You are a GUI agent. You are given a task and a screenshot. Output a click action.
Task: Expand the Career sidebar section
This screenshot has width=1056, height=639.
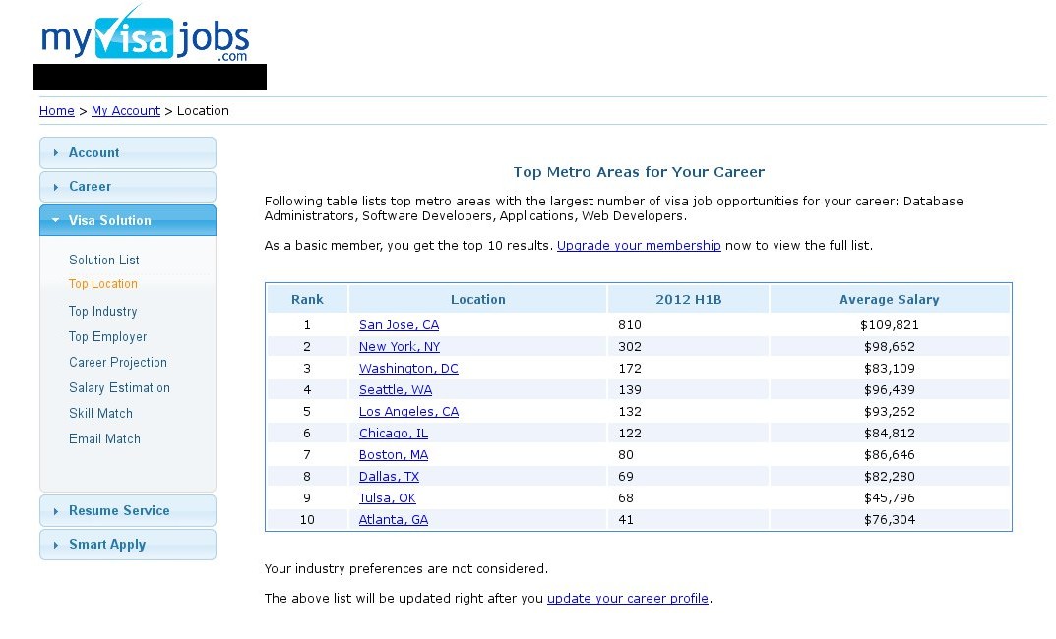point(127,187)
